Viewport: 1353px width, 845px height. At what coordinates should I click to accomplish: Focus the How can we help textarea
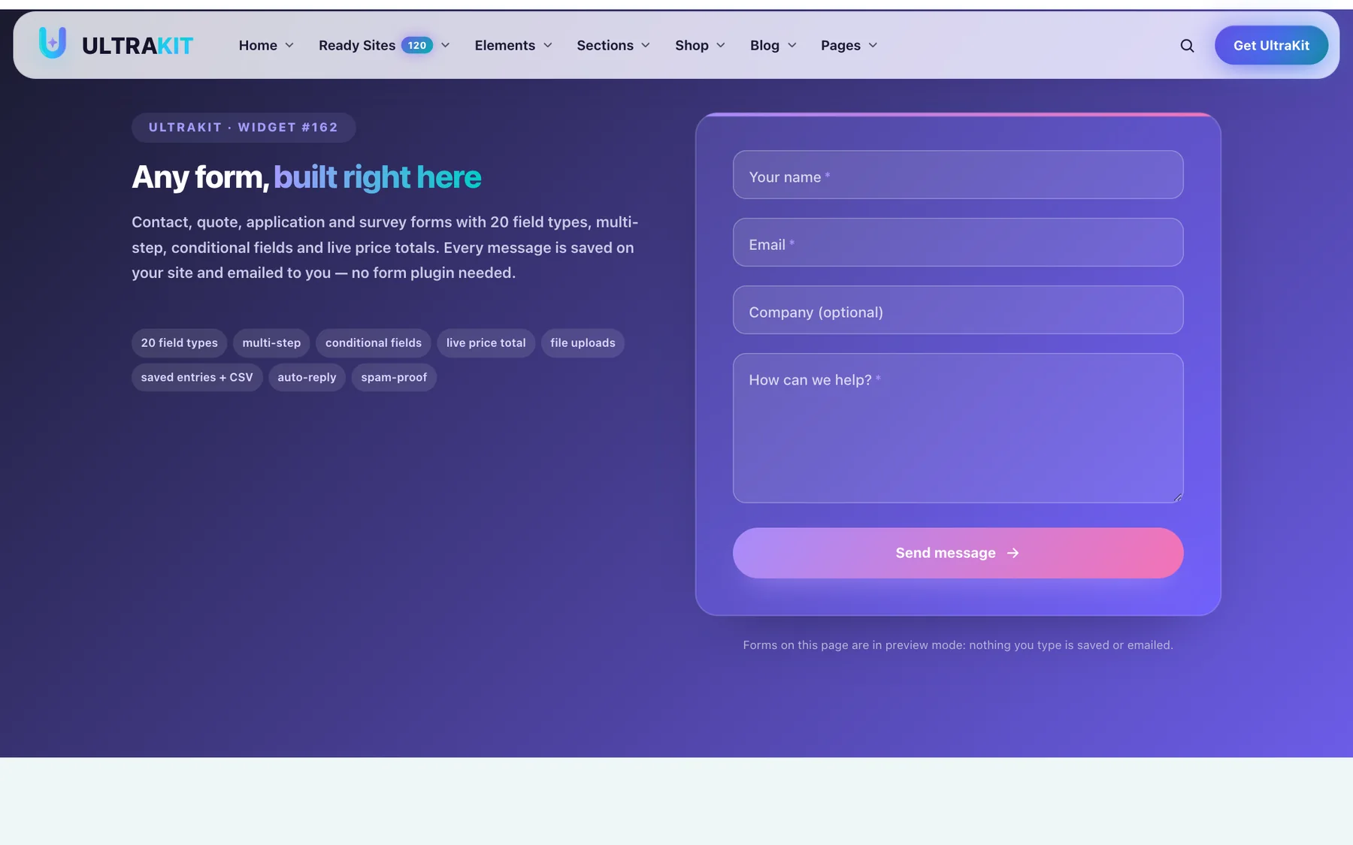pyautogui.click(x=958, y=428)
